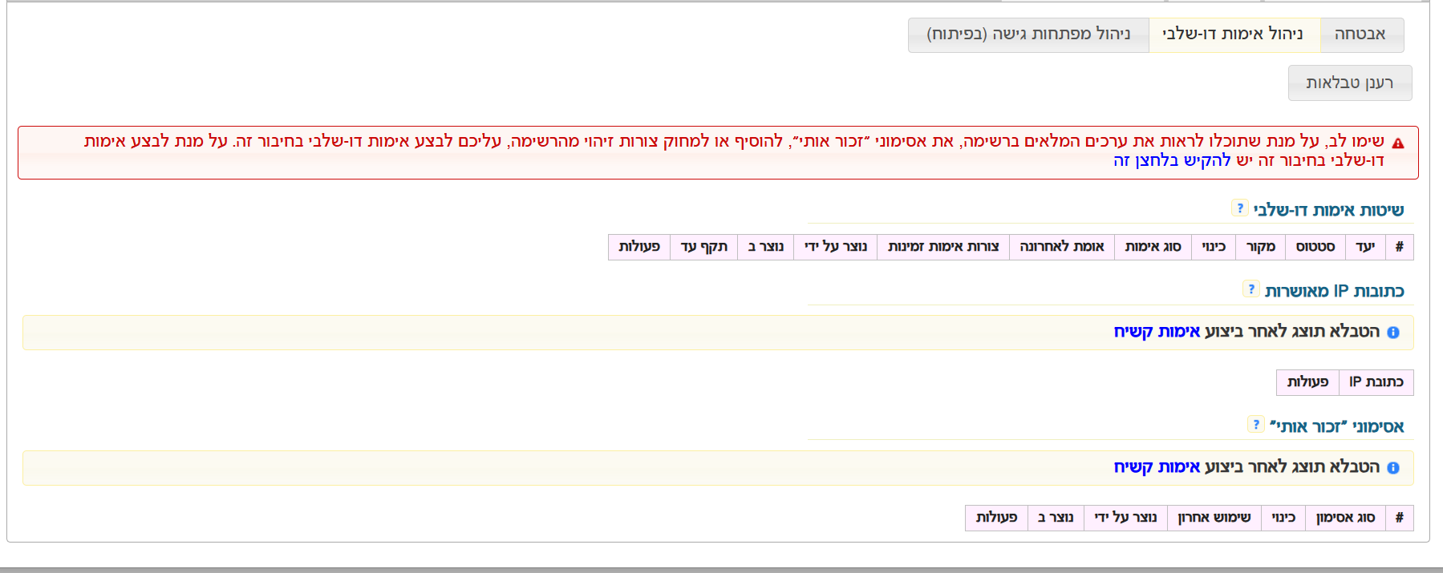Click the שימוש אחרון column header

[1214, 518]
